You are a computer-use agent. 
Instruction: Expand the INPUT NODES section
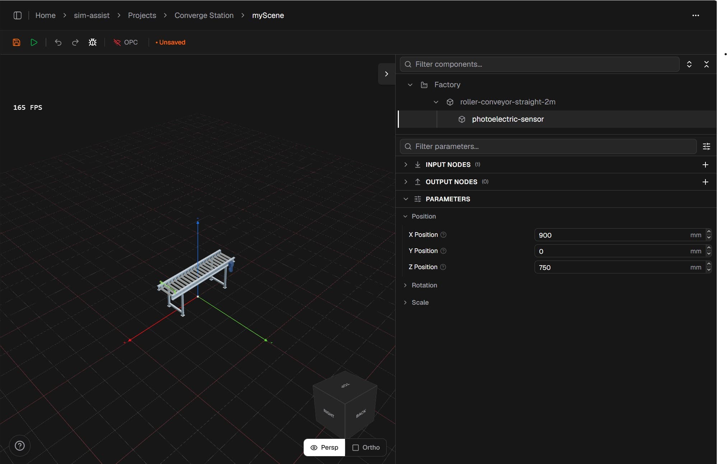click(405, 164)
